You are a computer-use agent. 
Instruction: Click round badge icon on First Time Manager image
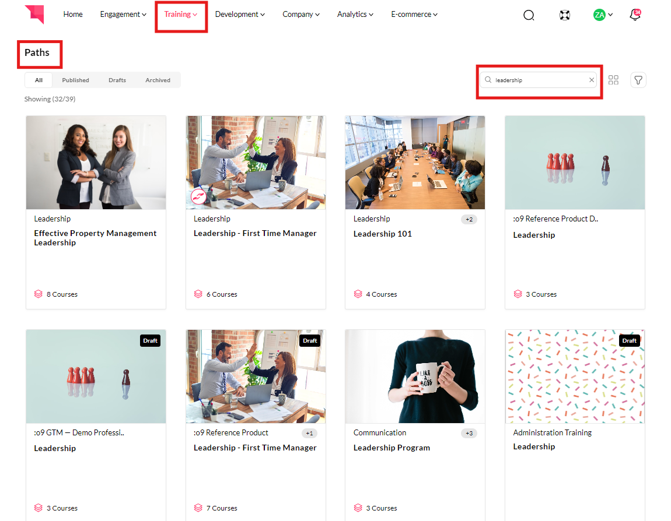click(198, 196)
